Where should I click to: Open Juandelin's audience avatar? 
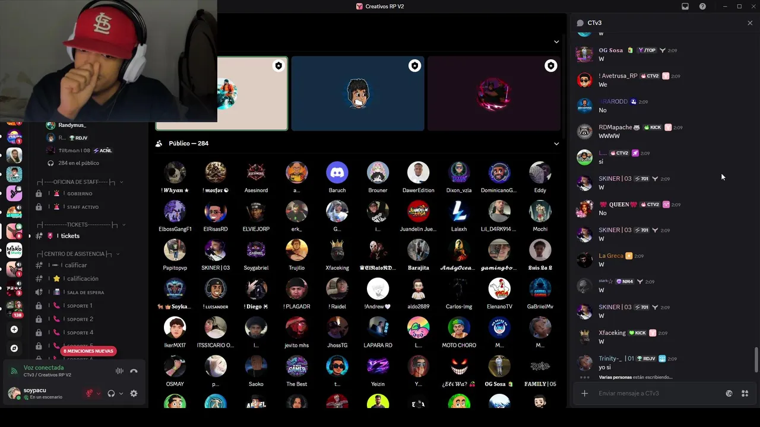tap(418, 211)
